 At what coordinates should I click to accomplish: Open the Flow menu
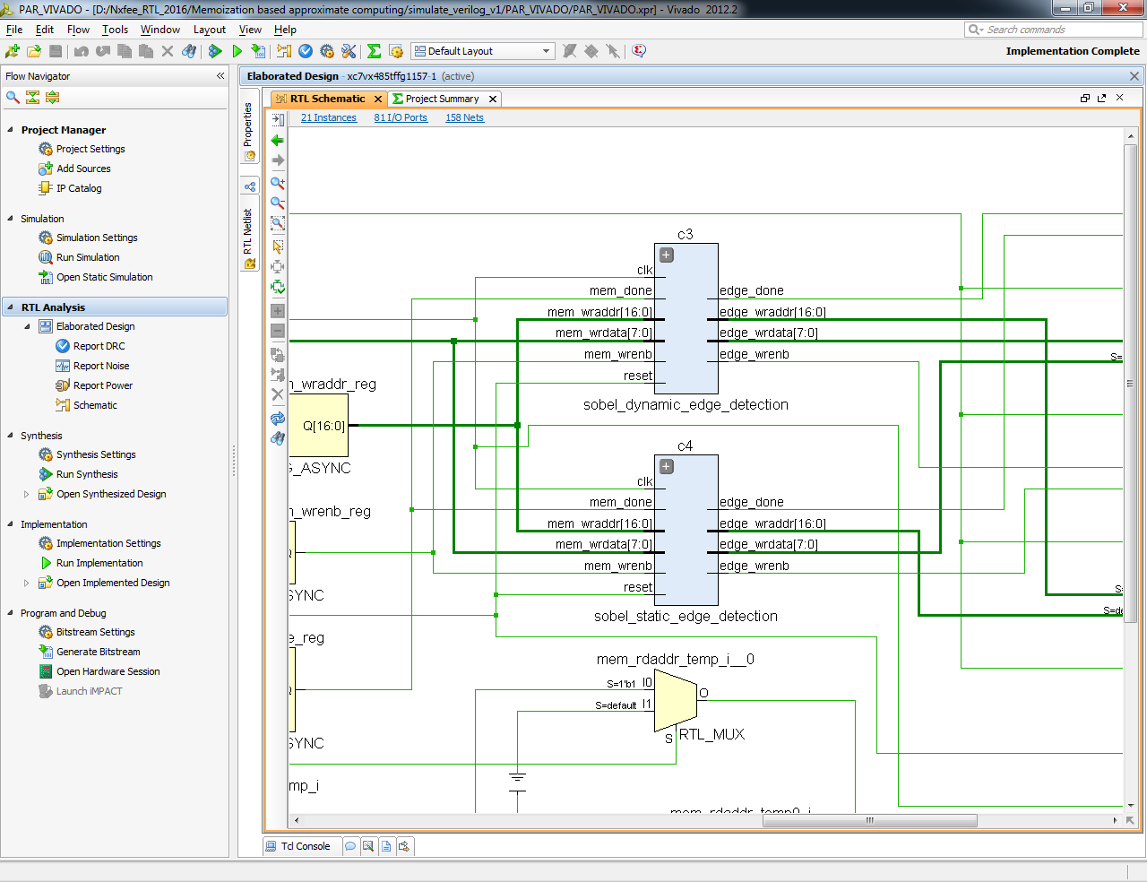pos(79,30)
